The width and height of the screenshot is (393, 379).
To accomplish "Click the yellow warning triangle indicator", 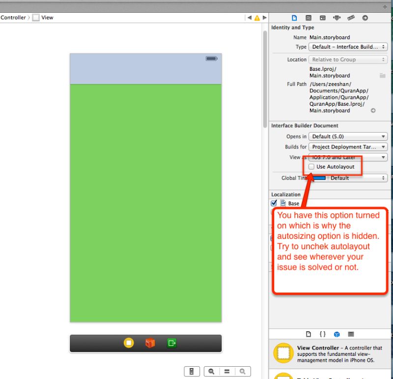I will [x=256, y=17].
